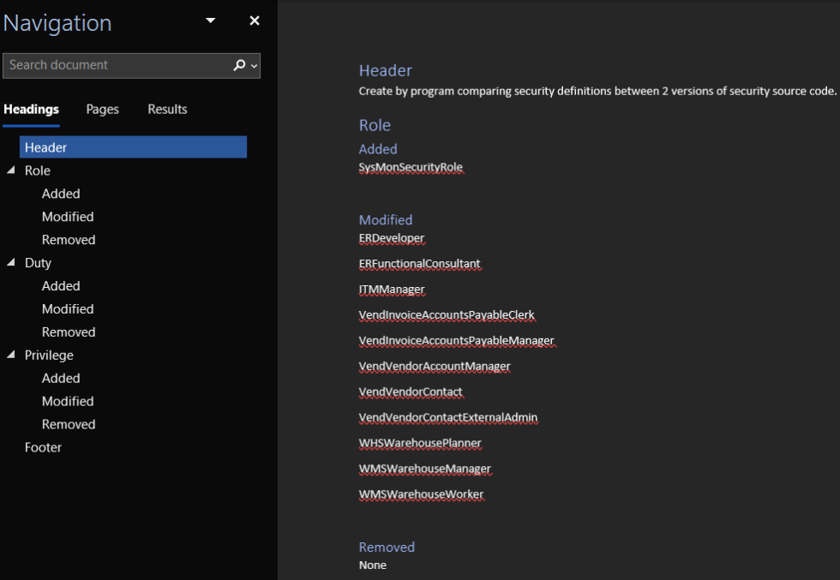
Task: Open the WMSWarehouseManager link
Action: point(425,469)
